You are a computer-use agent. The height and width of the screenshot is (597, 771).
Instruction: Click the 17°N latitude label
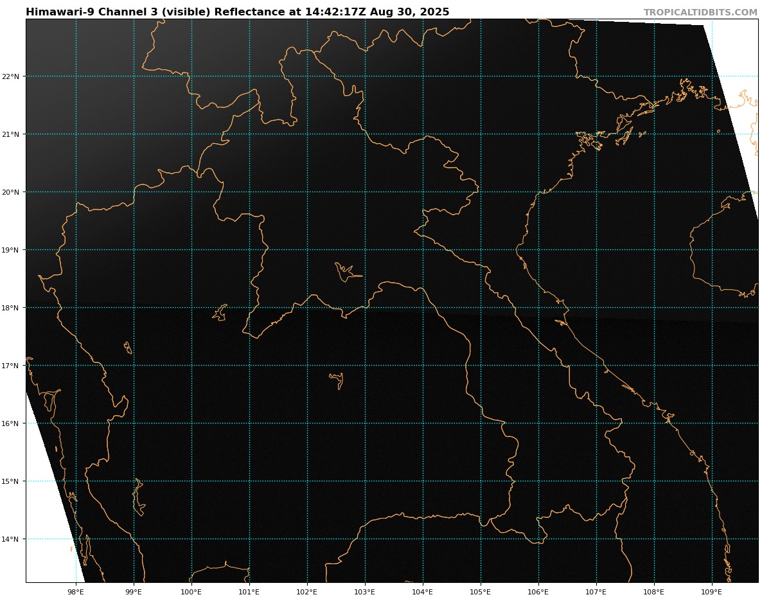[x=12, y=366]
